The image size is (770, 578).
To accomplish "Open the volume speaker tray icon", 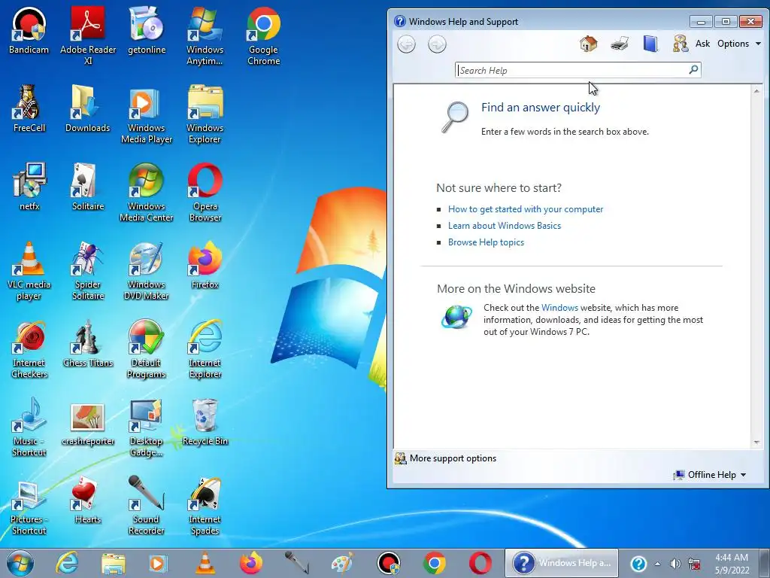I will (675, 564).
